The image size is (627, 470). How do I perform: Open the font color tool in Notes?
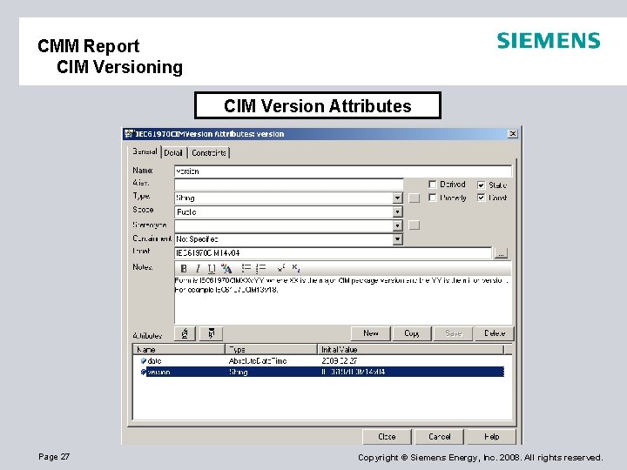pyautogui.click(x=226, y=269)
